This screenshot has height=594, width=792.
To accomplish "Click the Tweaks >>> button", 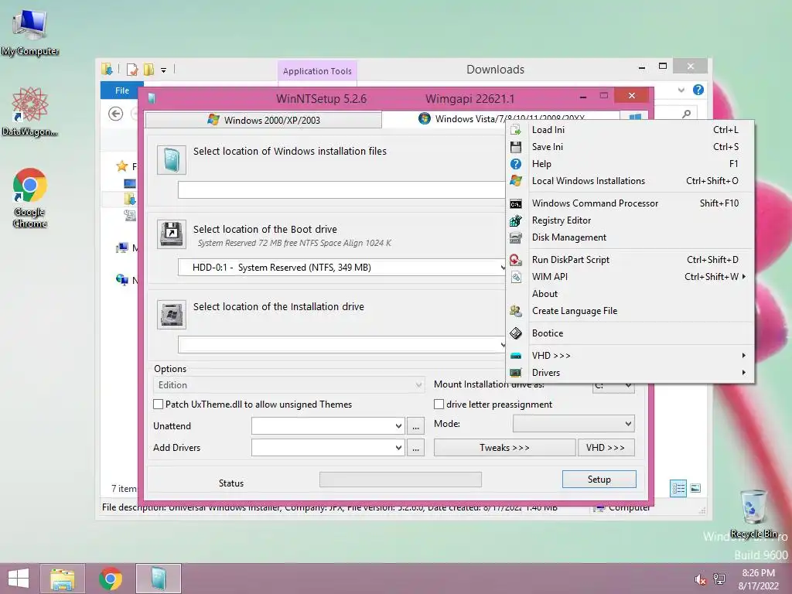I will 504,448.
